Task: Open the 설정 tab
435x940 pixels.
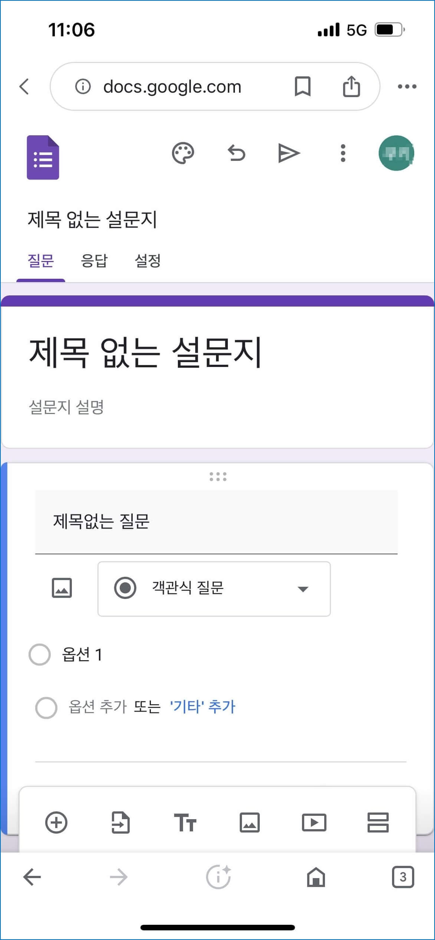Action: [148, 261]
